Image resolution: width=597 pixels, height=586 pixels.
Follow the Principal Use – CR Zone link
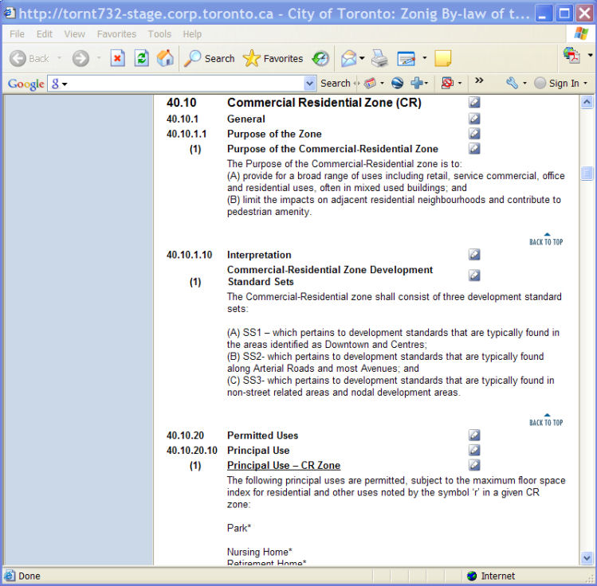coord(284,466)
